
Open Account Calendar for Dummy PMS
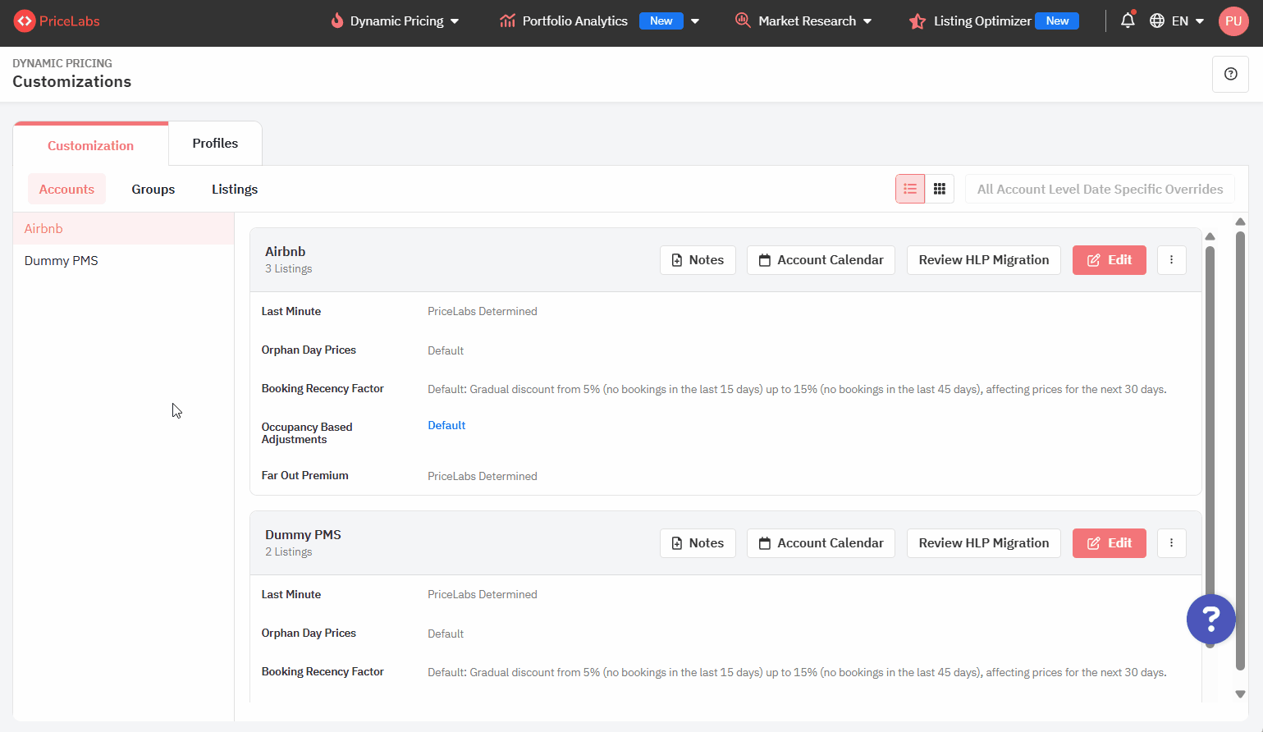pyautogui.click(x=821, y=543)
